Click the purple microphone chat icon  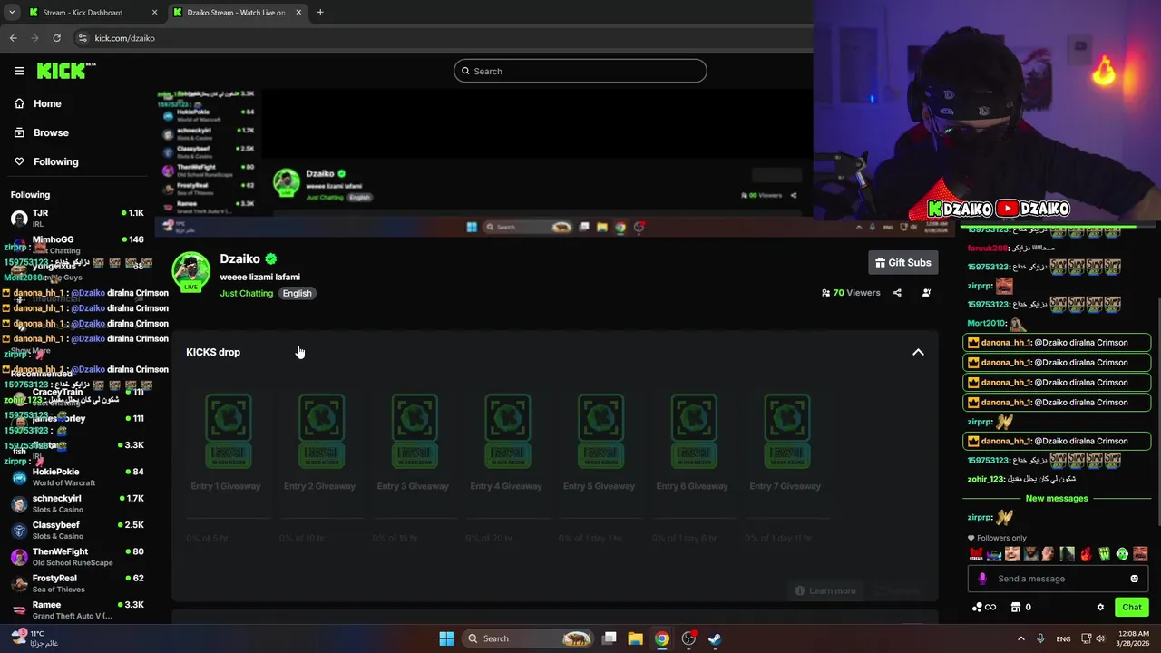click(981, 579)
